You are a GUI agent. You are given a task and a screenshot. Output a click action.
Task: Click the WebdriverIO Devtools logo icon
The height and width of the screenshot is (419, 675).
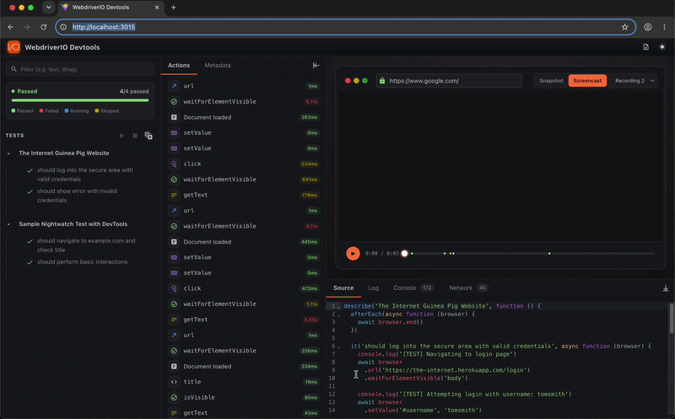point(13,47)
